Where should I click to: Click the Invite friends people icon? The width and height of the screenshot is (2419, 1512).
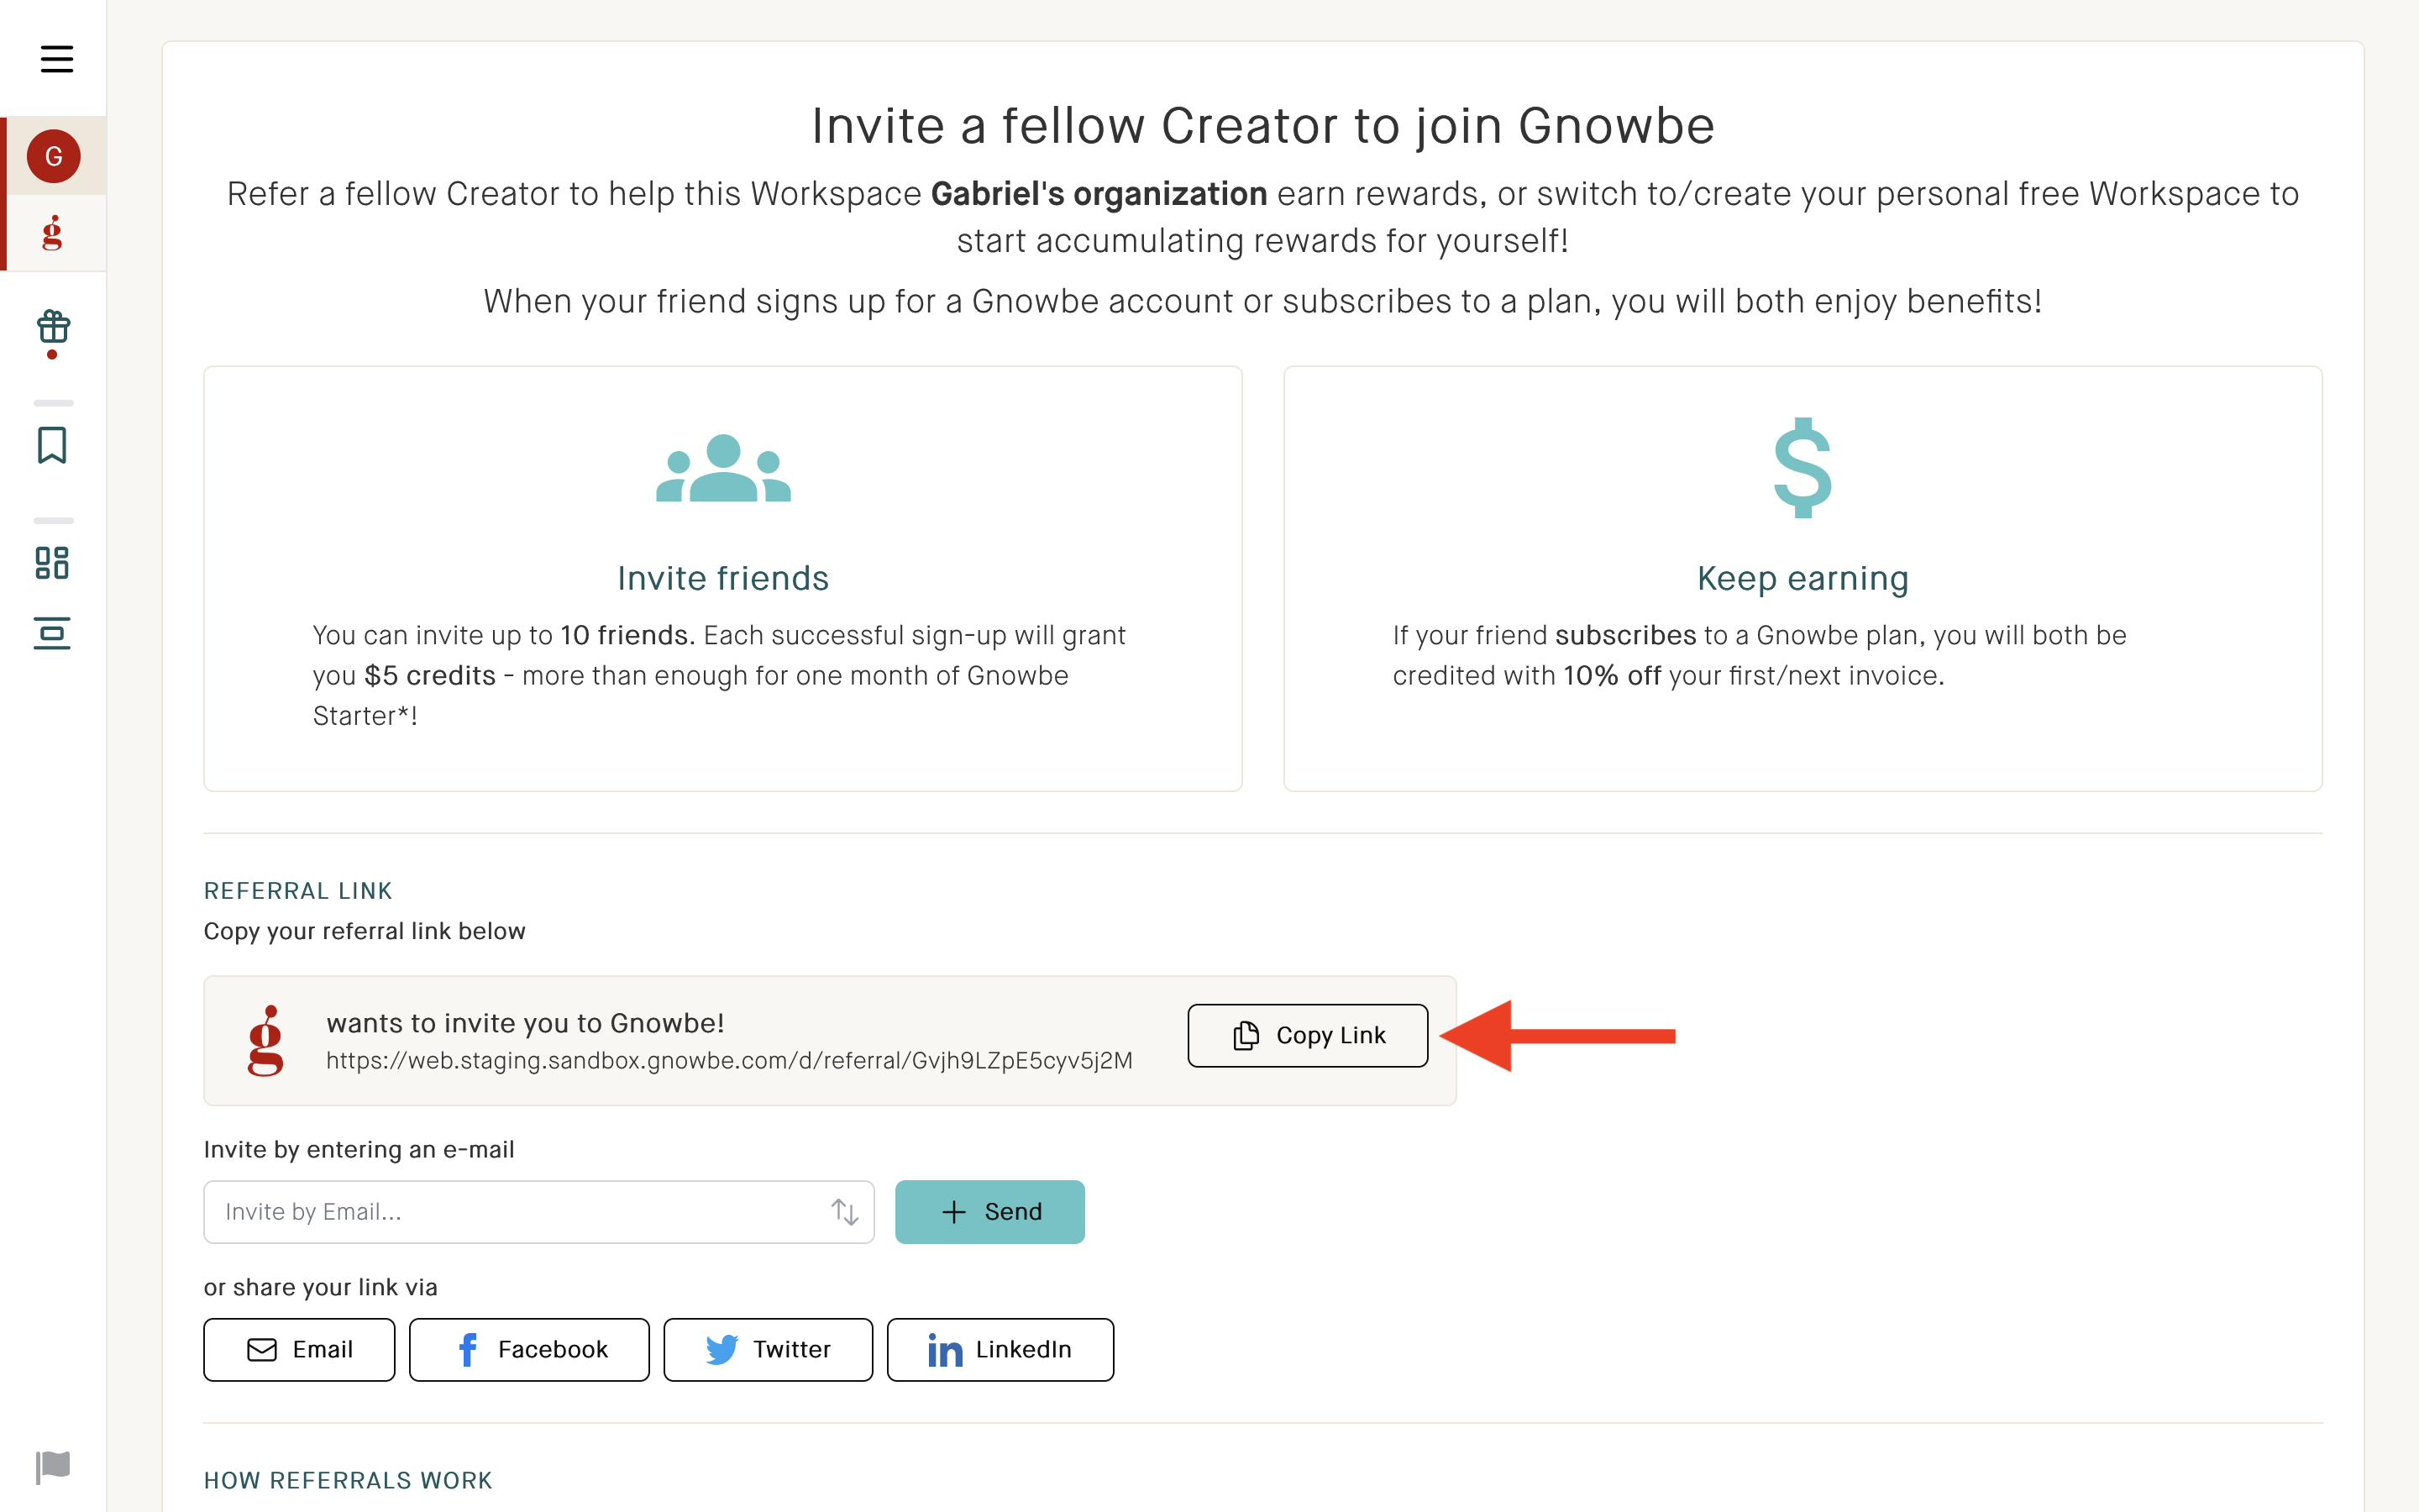724,467
